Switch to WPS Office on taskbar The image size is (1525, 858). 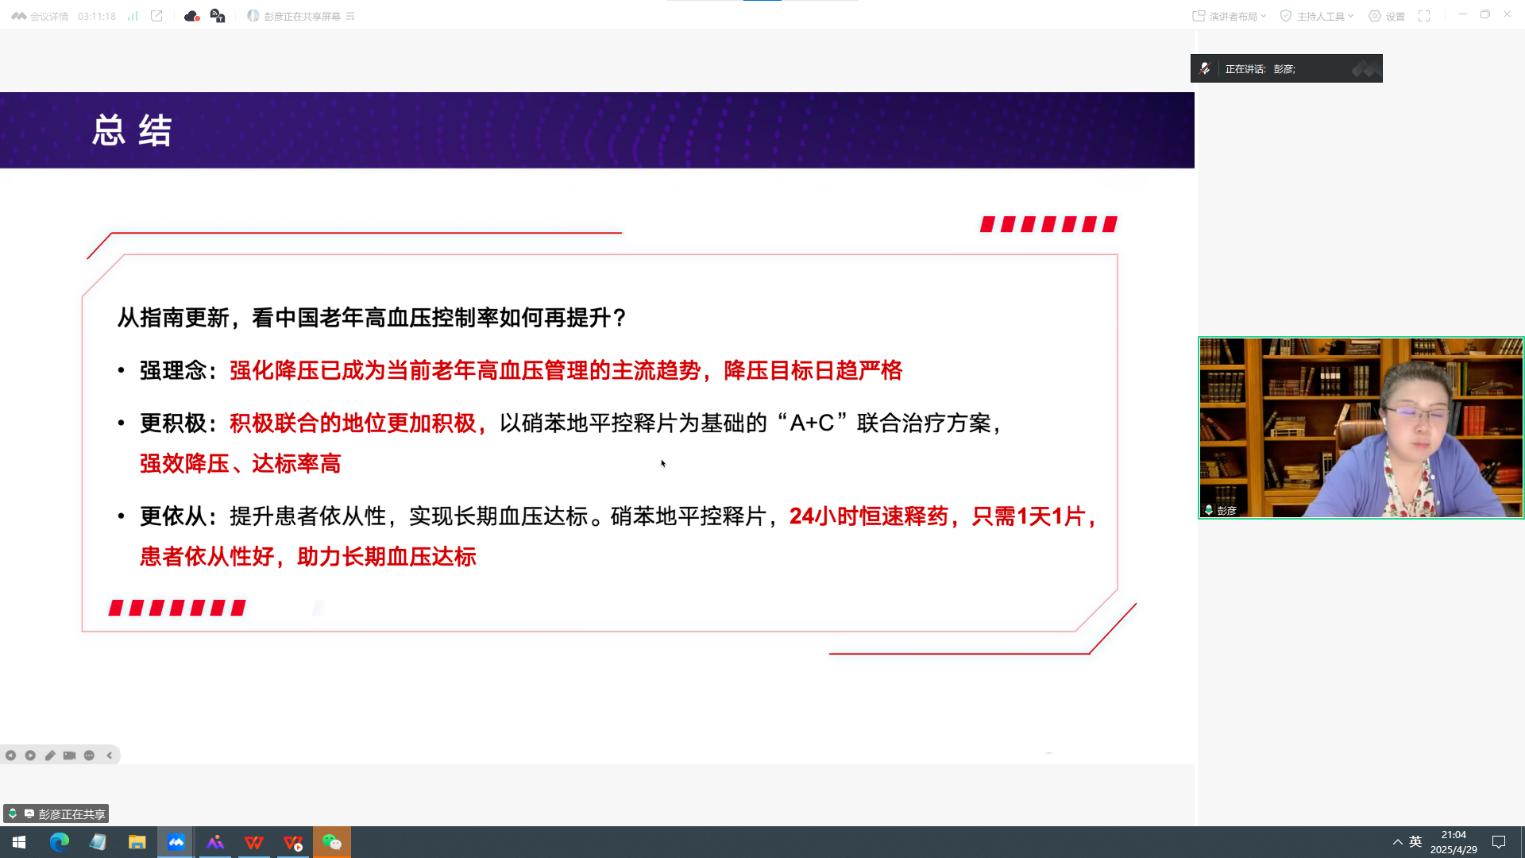[253, 842]
